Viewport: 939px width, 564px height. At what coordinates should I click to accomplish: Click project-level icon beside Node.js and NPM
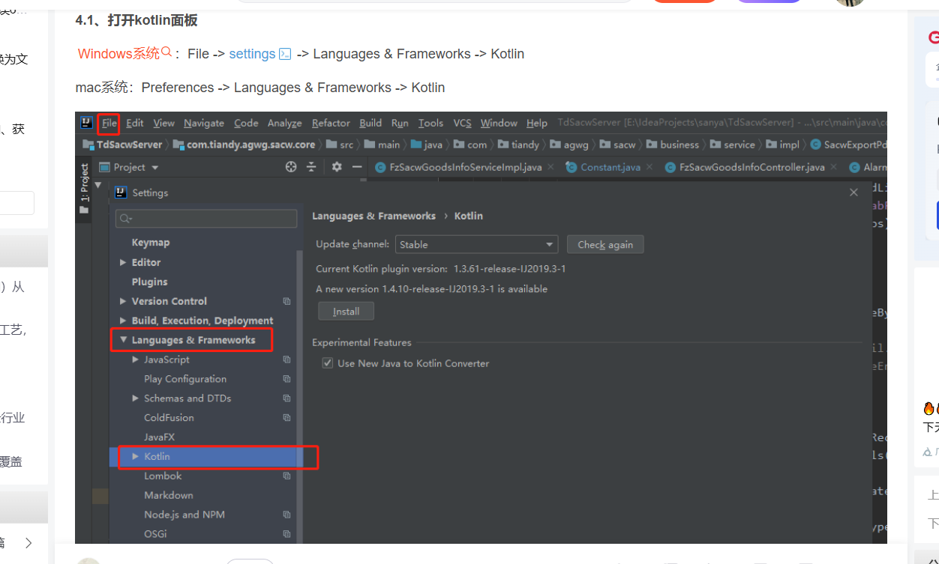pyautogui.click(x=286, y=515)
